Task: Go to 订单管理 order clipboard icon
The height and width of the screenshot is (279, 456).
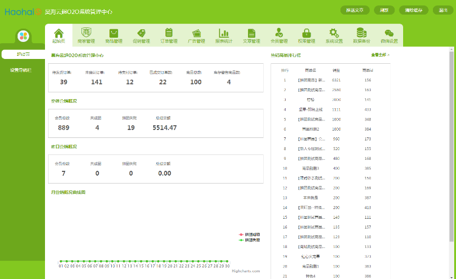Action: tap(169, 33)
